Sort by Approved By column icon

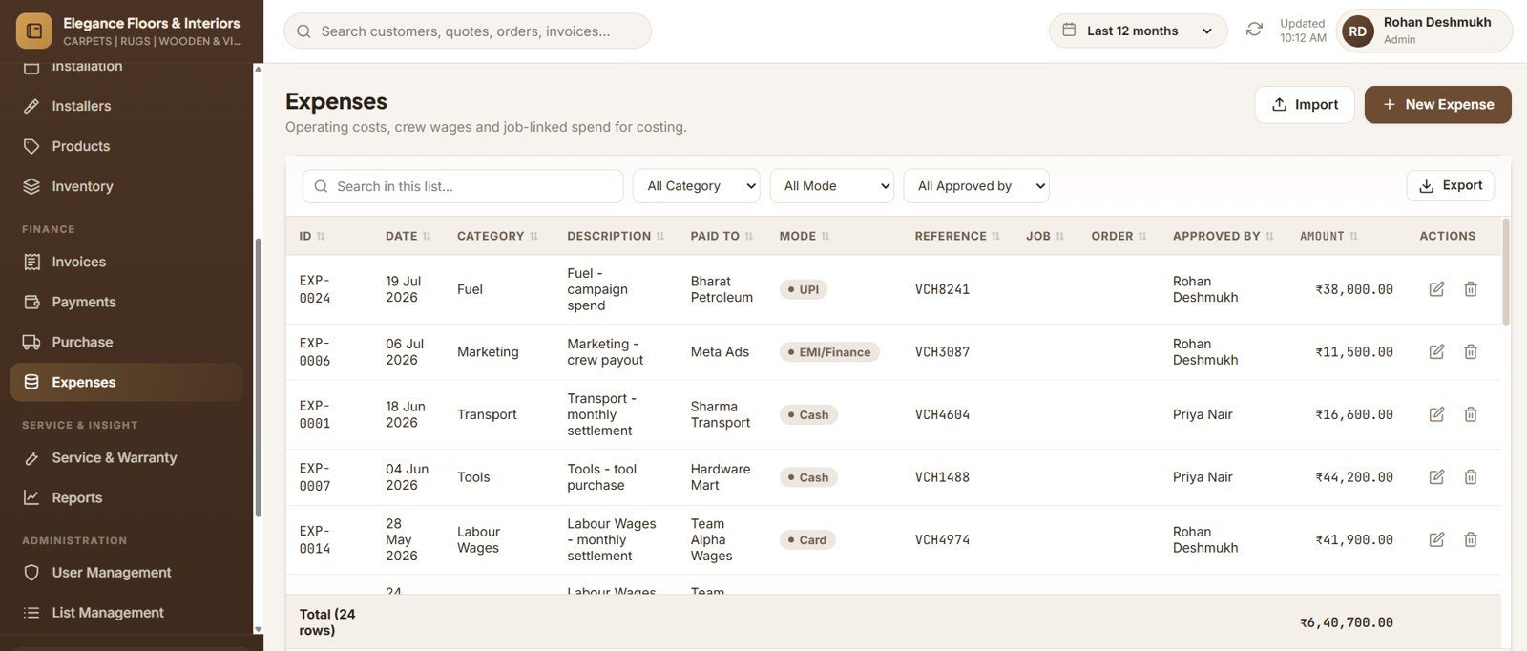coord(1269,236)
